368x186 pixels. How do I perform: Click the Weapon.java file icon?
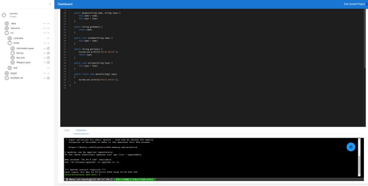click(x=13, y=62)
